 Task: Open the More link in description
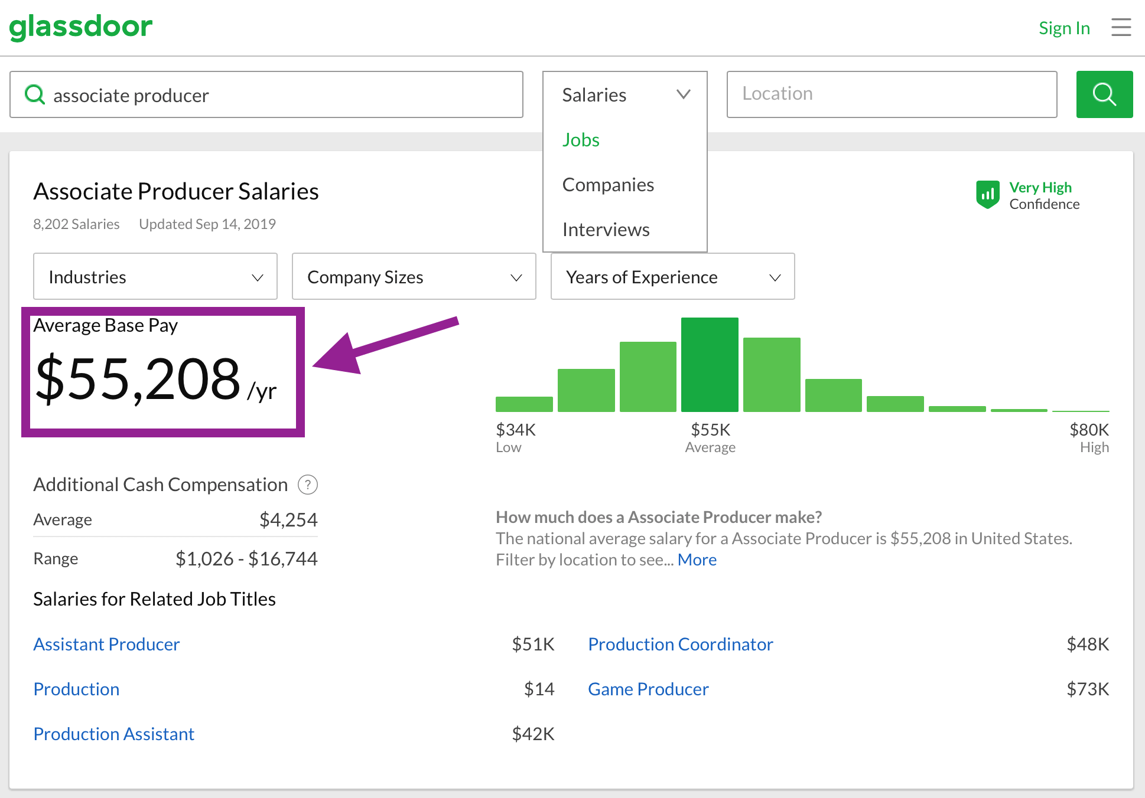click(x=697, y=560)
